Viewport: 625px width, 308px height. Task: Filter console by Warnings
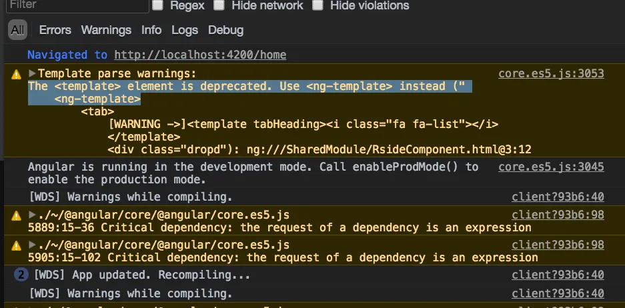tap(106, 30)
